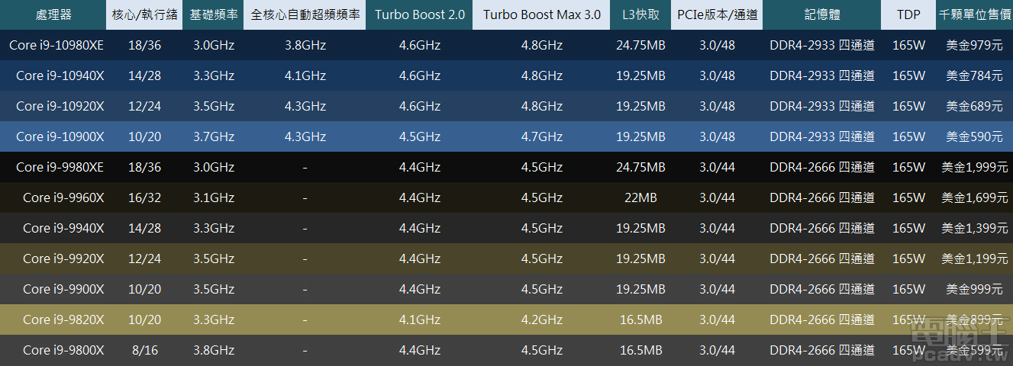Click the 全核心自動超頻頻率 column header
1013x366 pixels.
305,14
